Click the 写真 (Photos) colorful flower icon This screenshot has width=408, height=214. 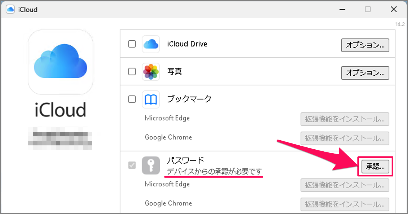coord(151,72)
